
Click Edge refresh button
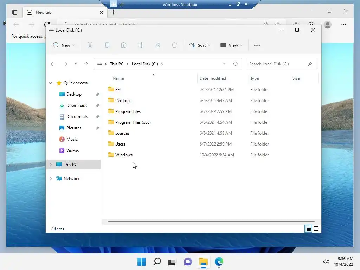coord(47,24)
